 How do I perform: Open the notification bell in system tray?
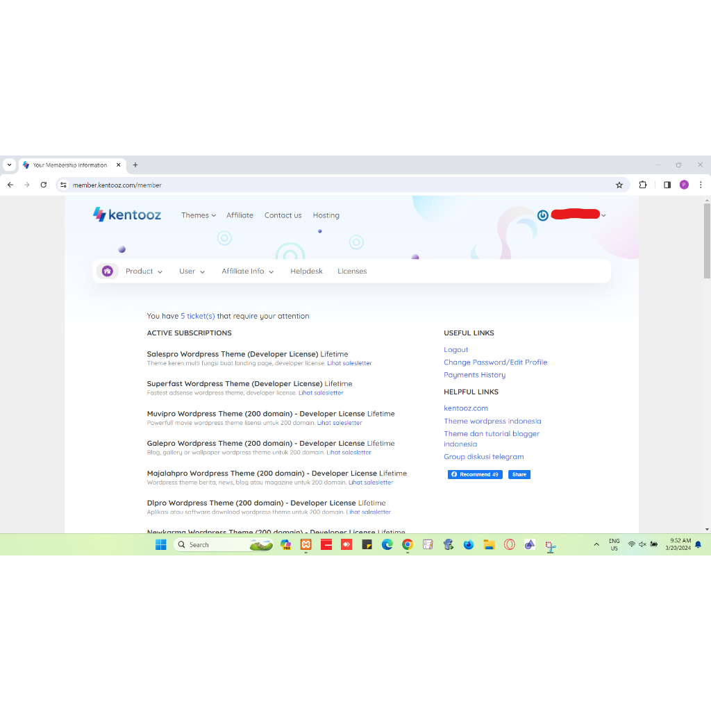point(699,544)
